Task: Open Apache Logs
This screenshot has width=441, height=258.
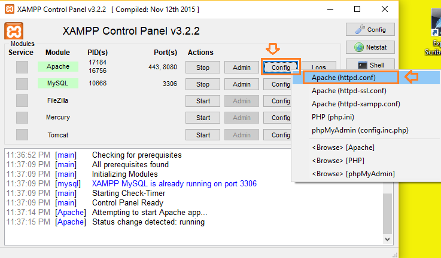Action: (319, 66)
